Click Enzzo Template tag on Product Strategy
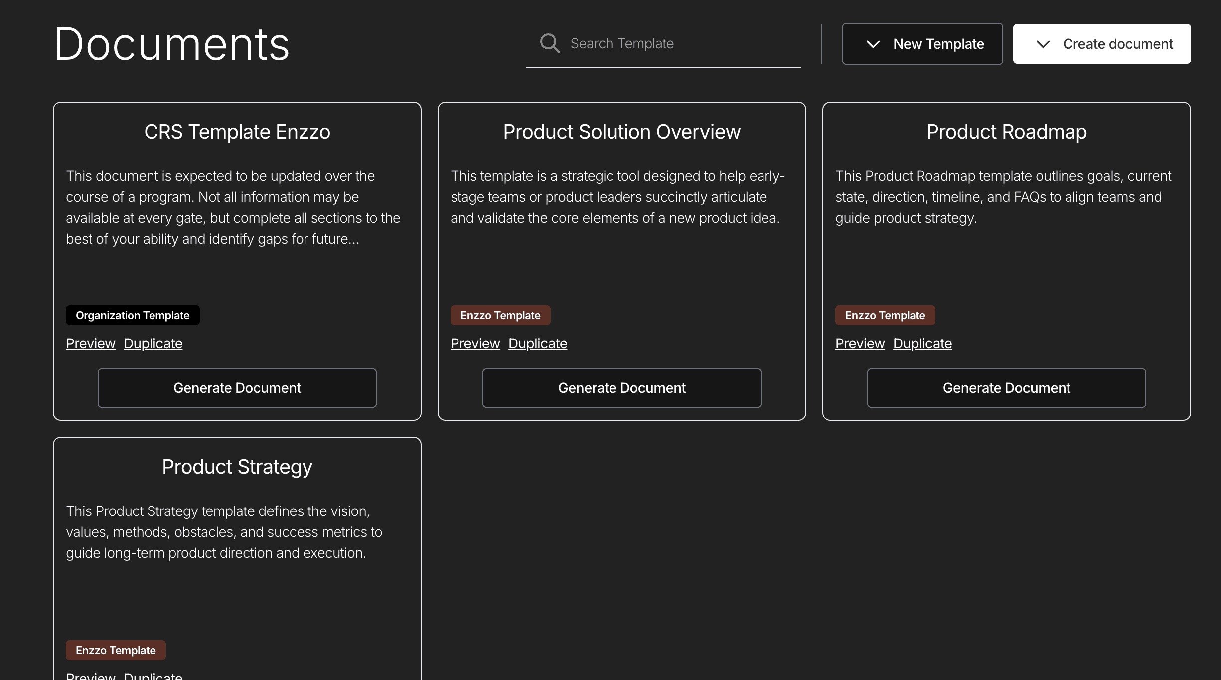Image resolution: width=1221 pixels, height=680 pixels. (116, 650)
